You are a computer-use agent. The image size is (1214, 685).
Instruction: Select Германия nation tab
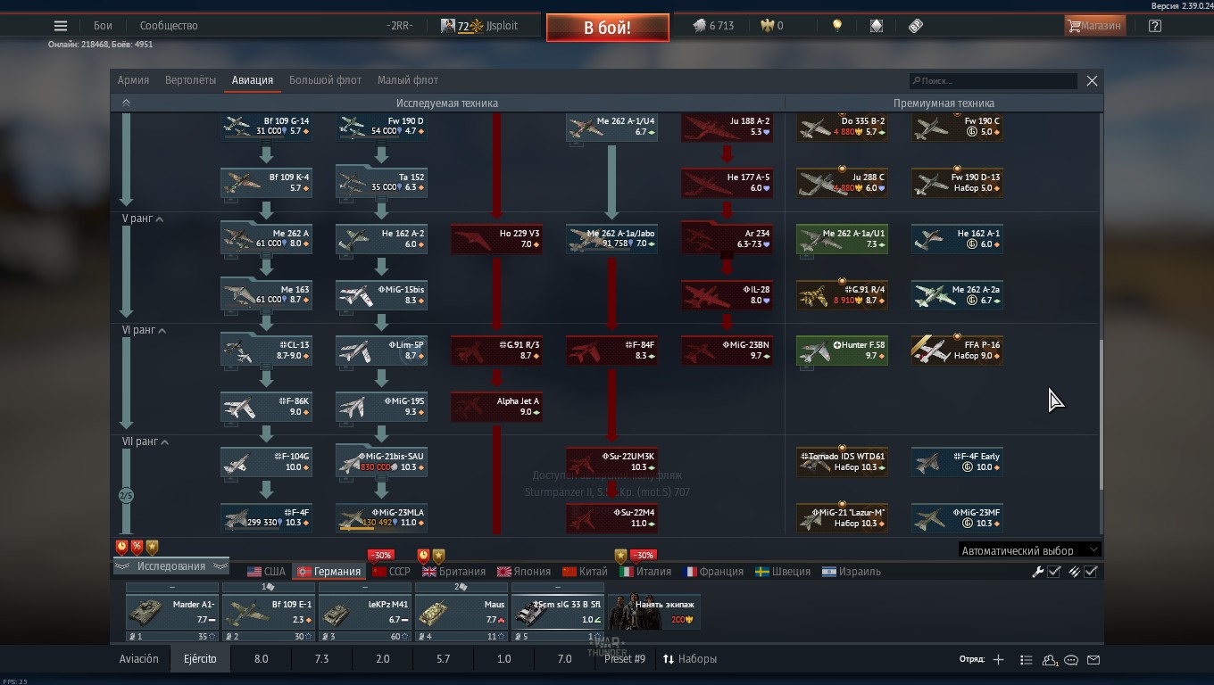pos(328,572)
